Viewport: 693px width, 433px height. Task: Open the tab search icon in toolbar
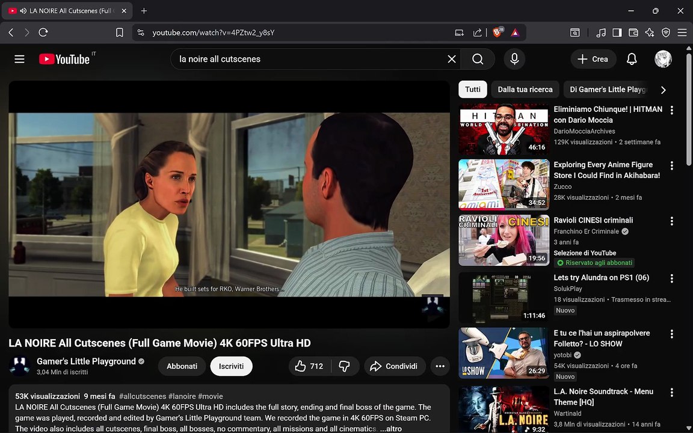(x=574, y=32)
